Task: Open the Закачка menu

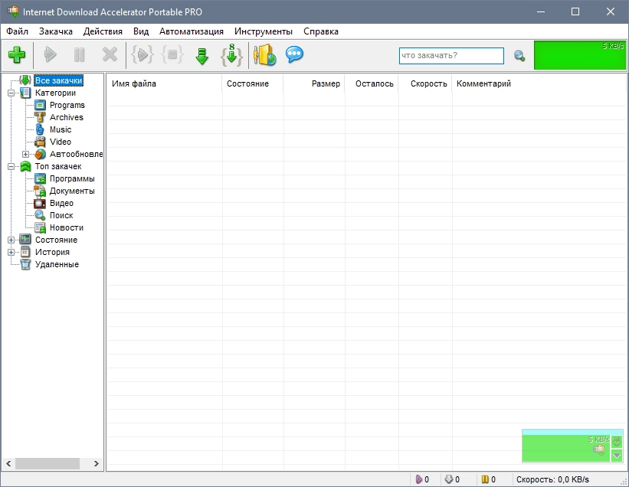Action: click(x=56, y=31)
